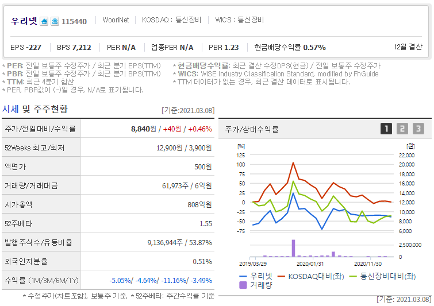Click the 우리넷 company name heading

[24, 21]
